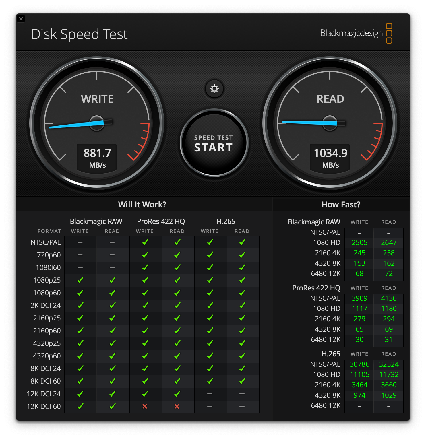
Task: Click the 3909 ProRes NTSC/PAL write value
Action: tap(359, 298)
